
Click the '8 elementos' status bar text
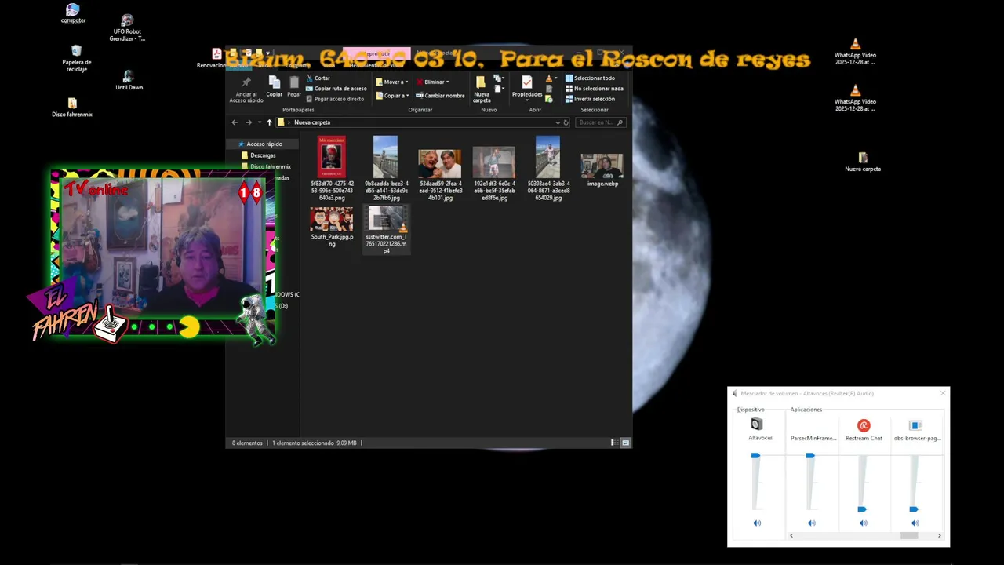[x=247, y=443]
